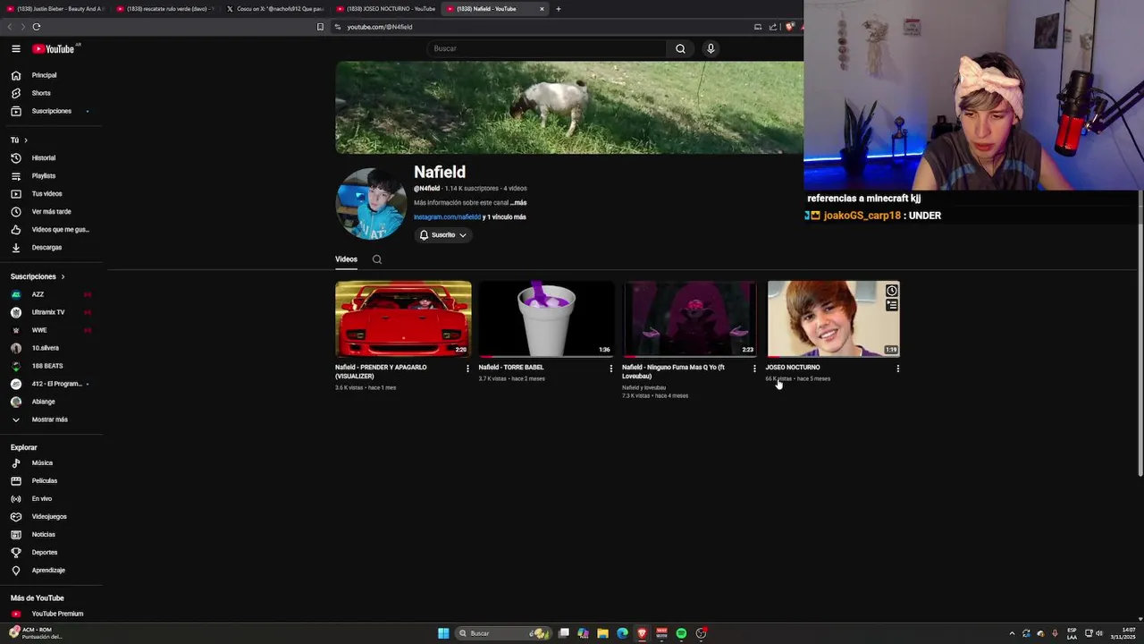Screen dimensions: 1144x644
Task: Open En vivo in Explorar section
Action: [41, 499]
